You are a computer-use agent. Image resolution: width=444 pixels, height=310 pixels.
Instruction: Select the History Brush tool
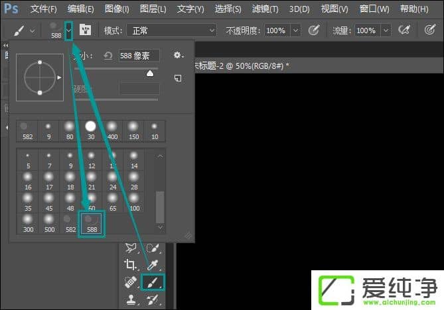click(153, 300)
